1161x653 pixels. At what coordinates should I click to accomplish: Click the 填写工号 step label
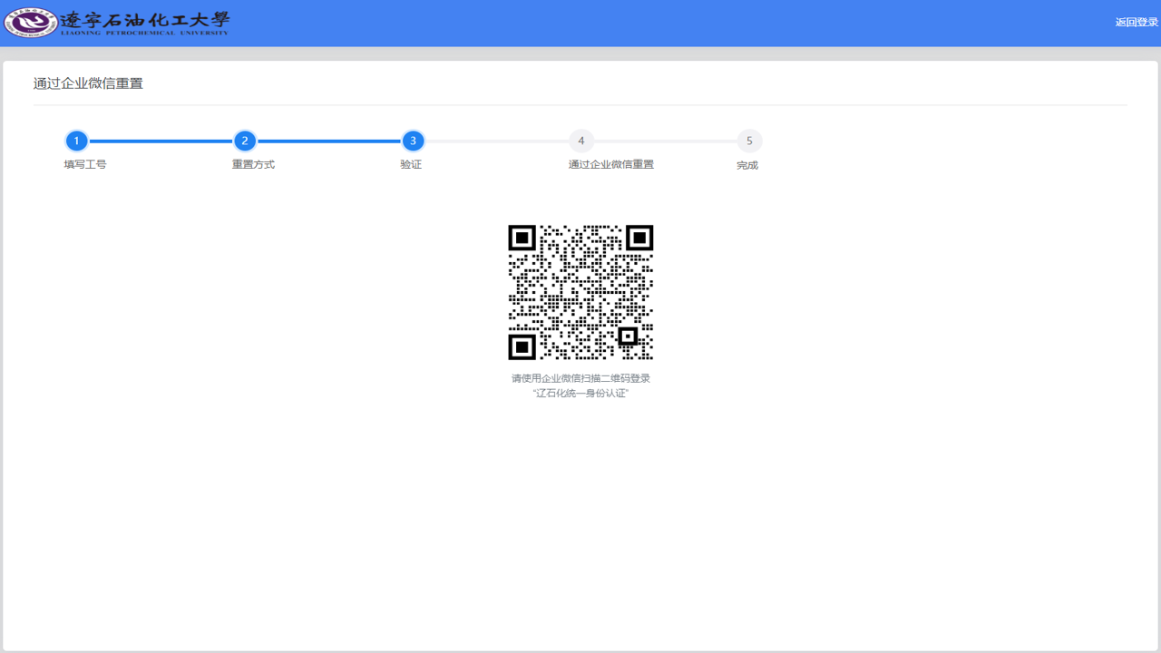(x=85, y=165)
